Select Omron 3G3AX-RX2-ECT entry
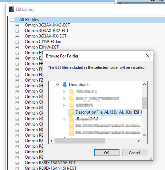This screenshot has width=165, height=170. pos(47,31)
